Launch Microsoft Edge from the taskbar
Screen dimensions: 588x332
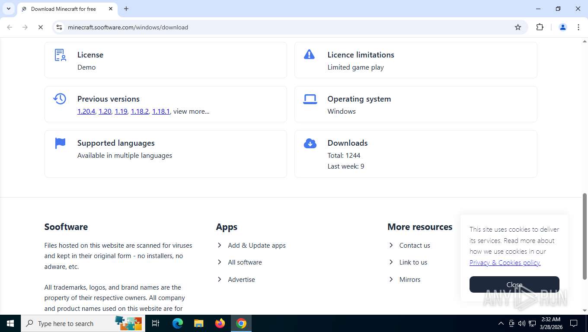(177, 323)
